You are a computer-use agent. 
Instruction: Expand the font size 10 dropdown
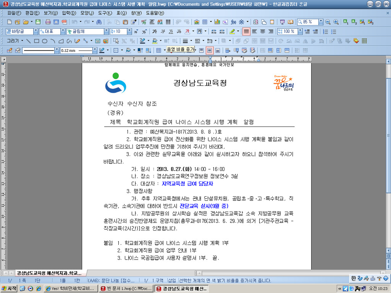pyautogui.click(x=129, y=31)
